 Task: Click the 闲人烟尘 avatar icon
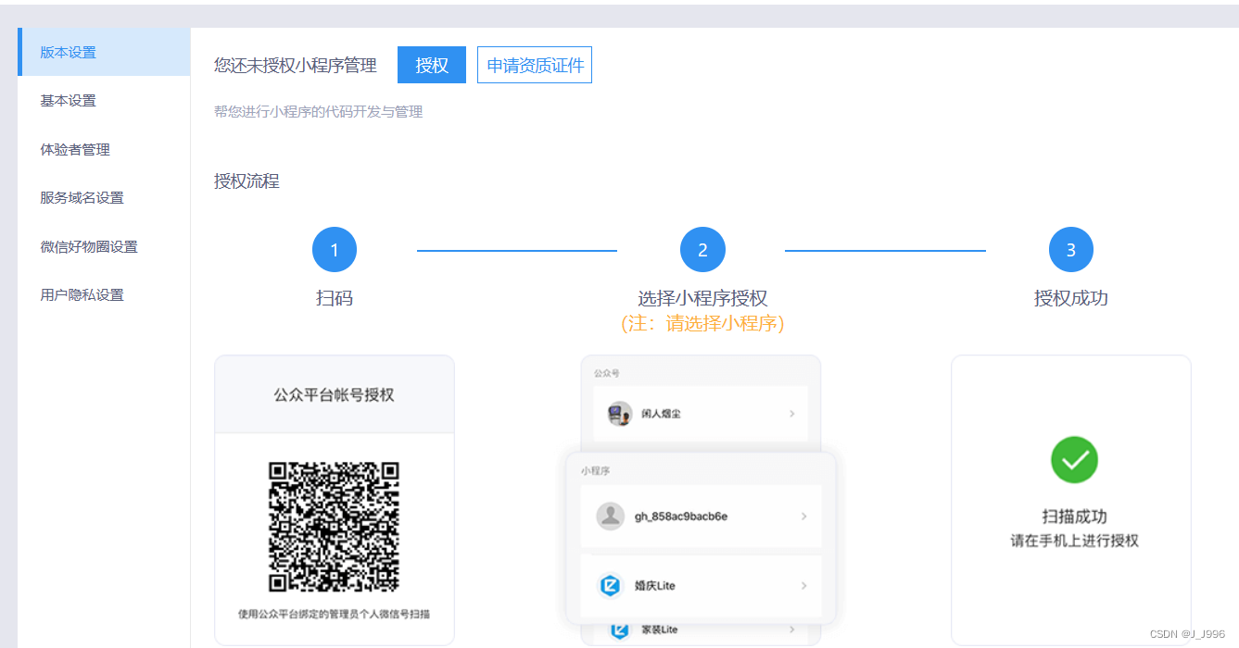coord(619,413)
